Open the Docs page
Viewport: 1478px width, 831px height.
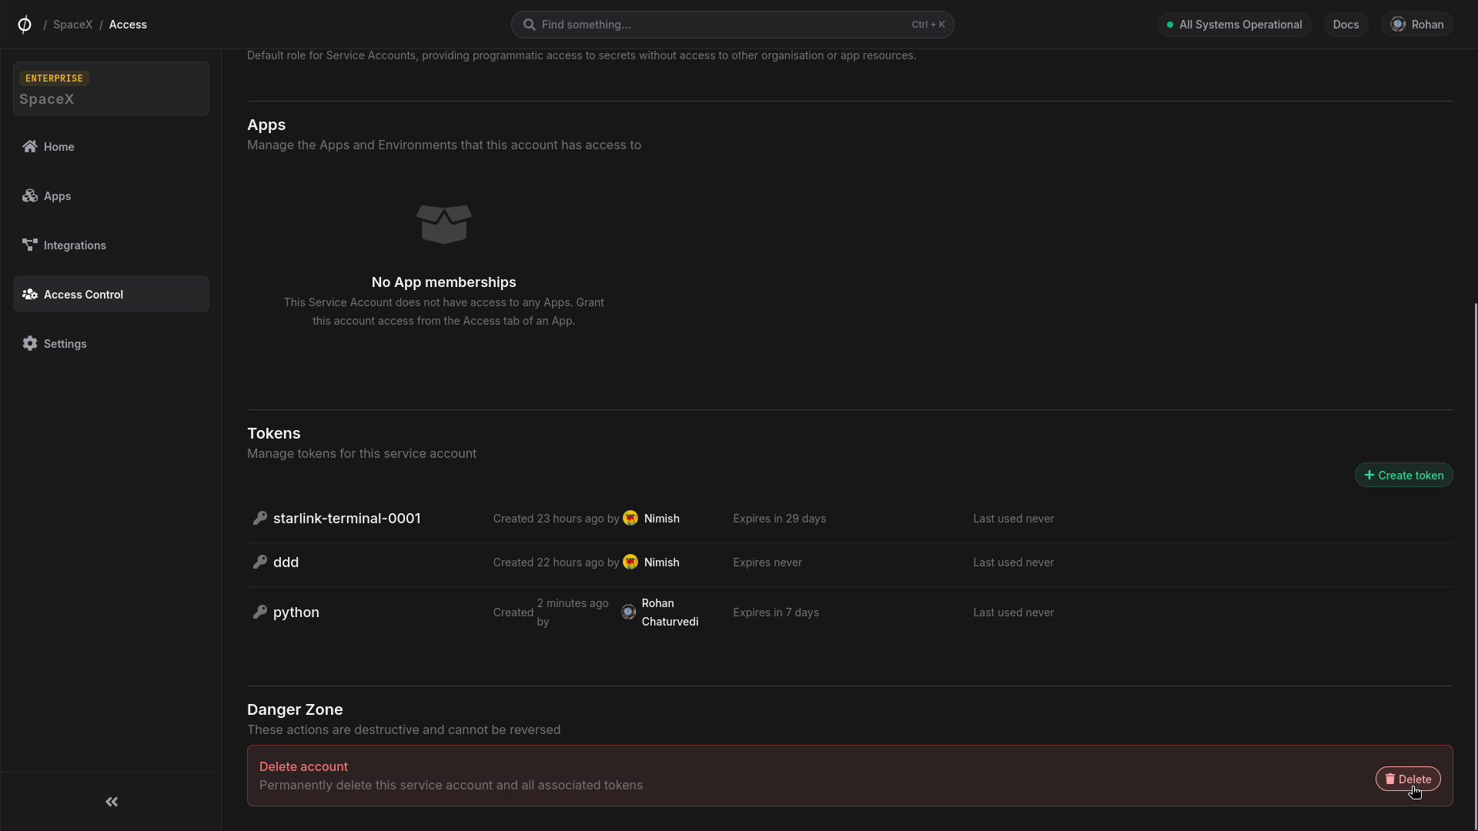(1346, 24)
